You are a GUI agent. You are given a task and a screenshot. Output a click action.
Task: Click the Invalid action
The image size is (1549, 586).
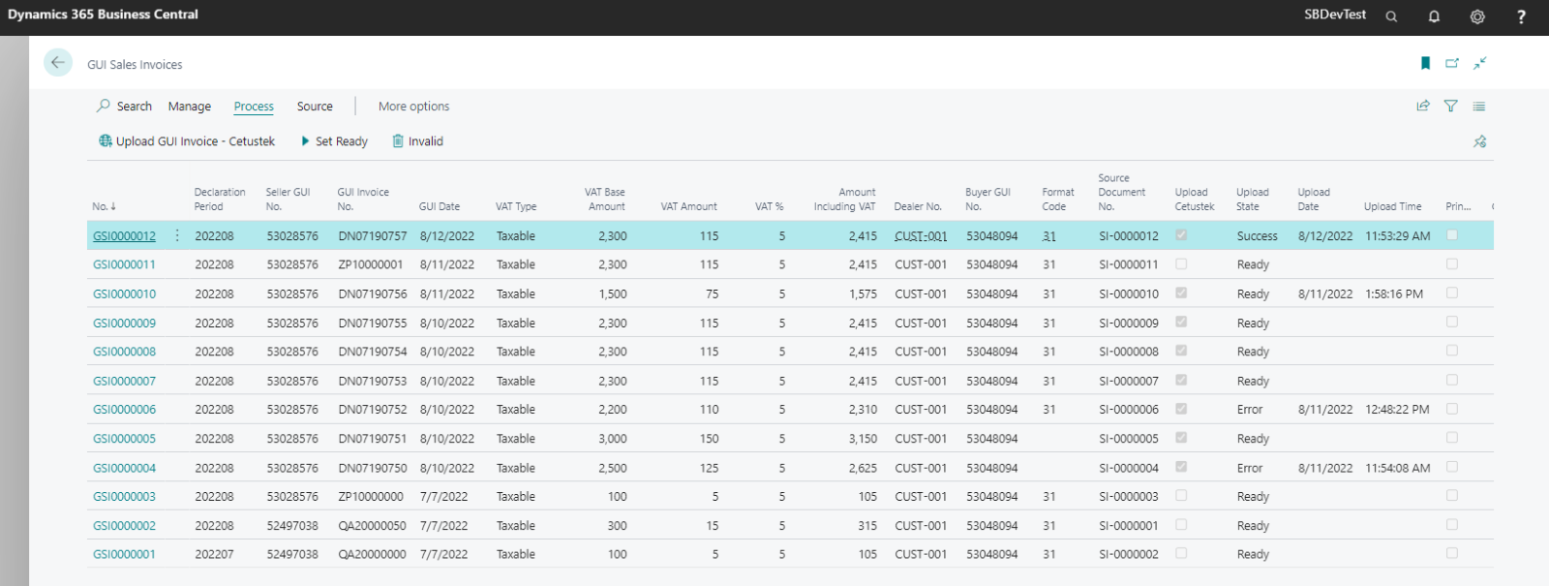point(417,141)
